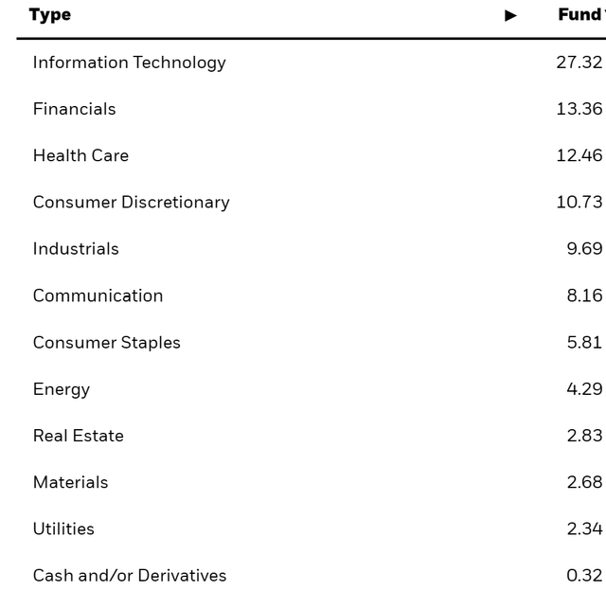The image size is (606, 591).
Task: Click the Health Care sector label
Action: pyautogui.click(x=80, y=155)
